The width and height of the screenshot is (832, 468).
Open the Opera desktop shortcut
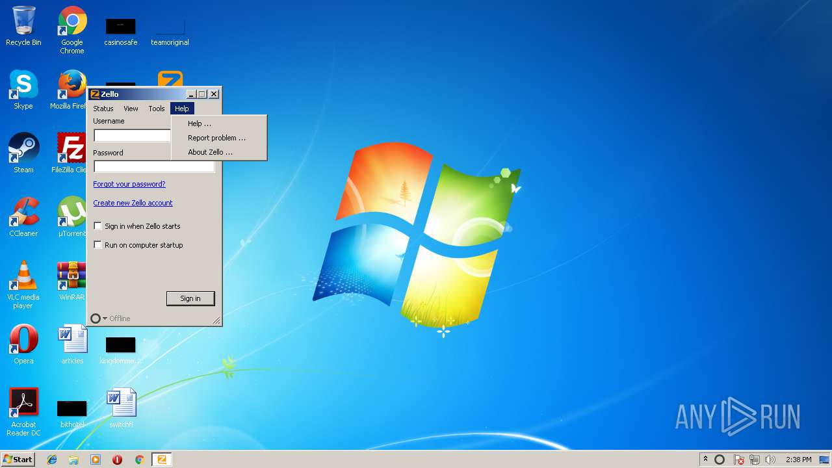tap(23, 344)
